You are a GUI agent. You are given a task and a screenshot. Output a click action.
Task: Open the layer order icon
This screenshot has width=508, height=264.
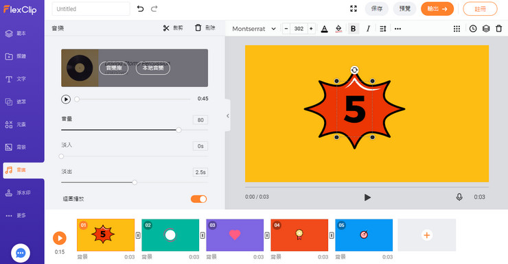click(486, 29)
